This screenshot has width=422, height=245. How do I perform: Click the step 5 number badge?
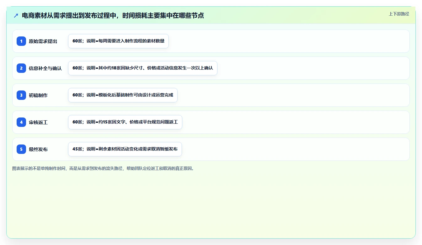click(x=21, y=149)
